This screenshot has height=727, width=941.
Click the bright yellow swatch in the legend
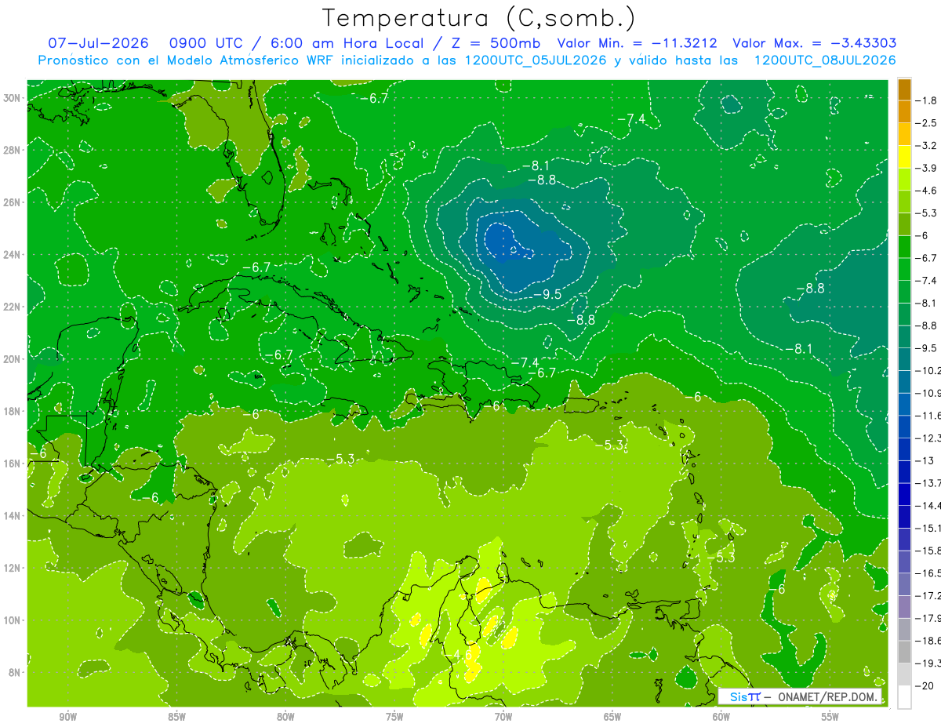click(x=904, y=157)
